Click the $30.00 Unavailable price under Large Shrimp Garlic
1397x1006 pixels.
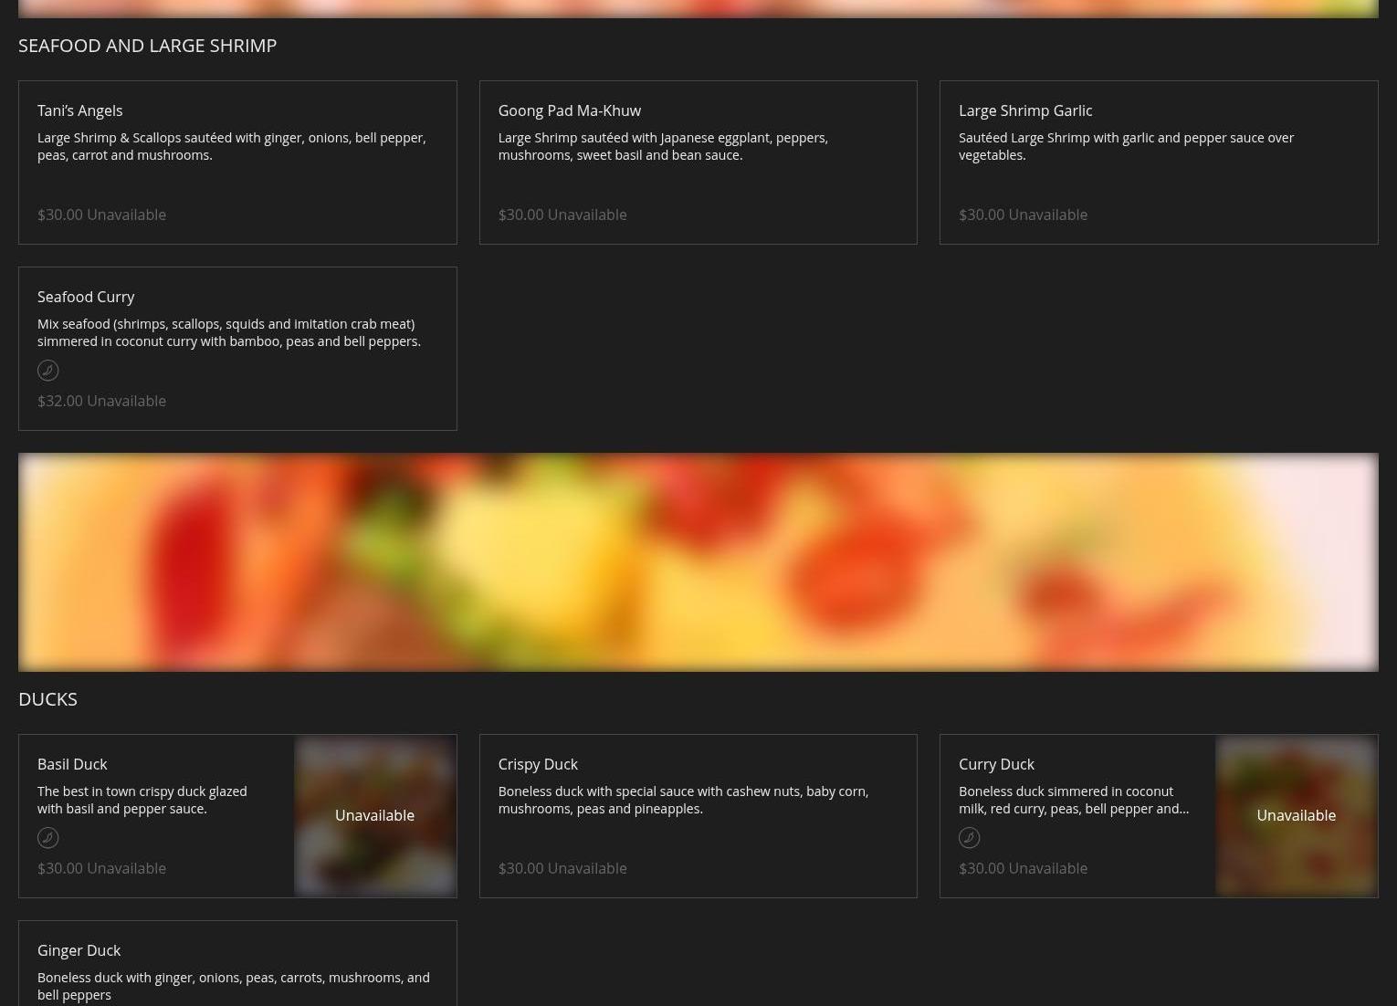(x=1023, y=215)
